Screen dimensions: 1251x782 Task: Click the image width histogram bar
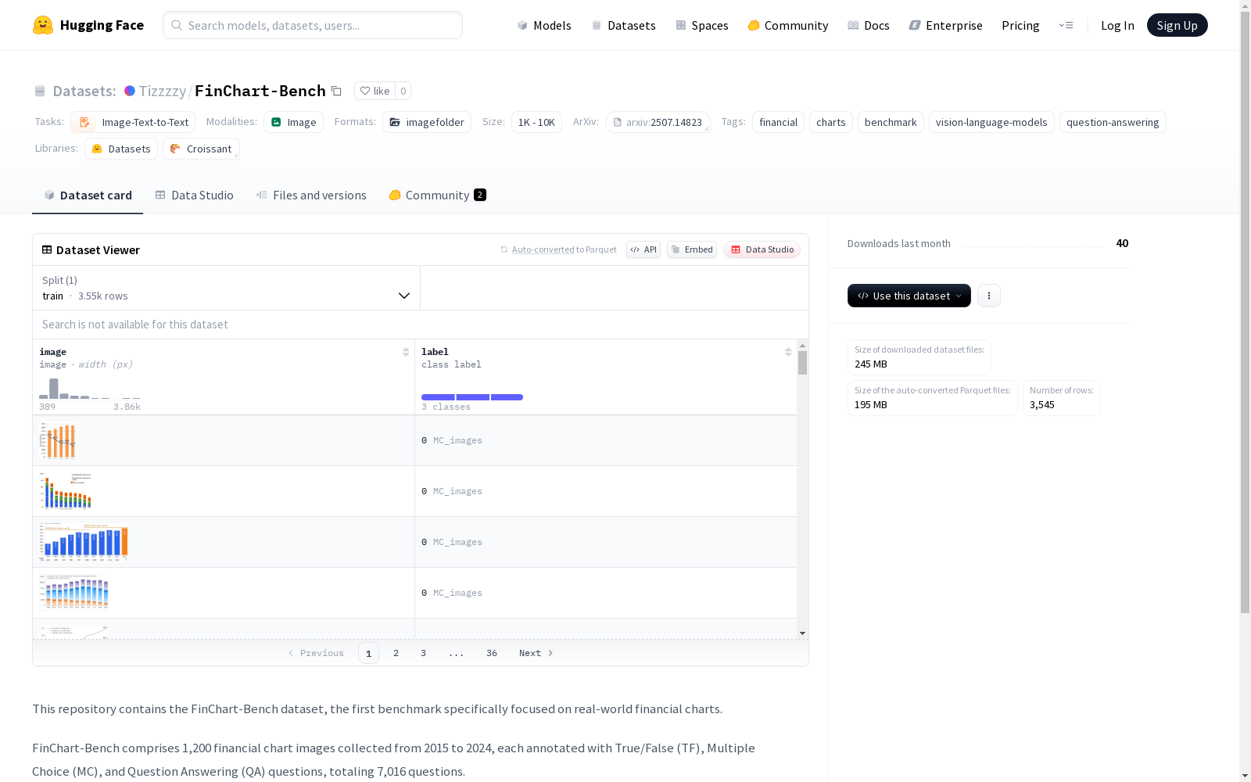tap(53, 389)
